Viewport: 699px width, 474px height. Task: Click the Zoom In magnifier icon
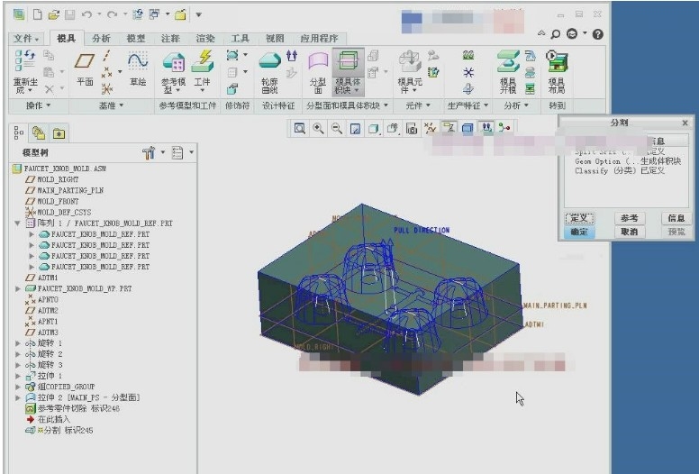point(318,129)
